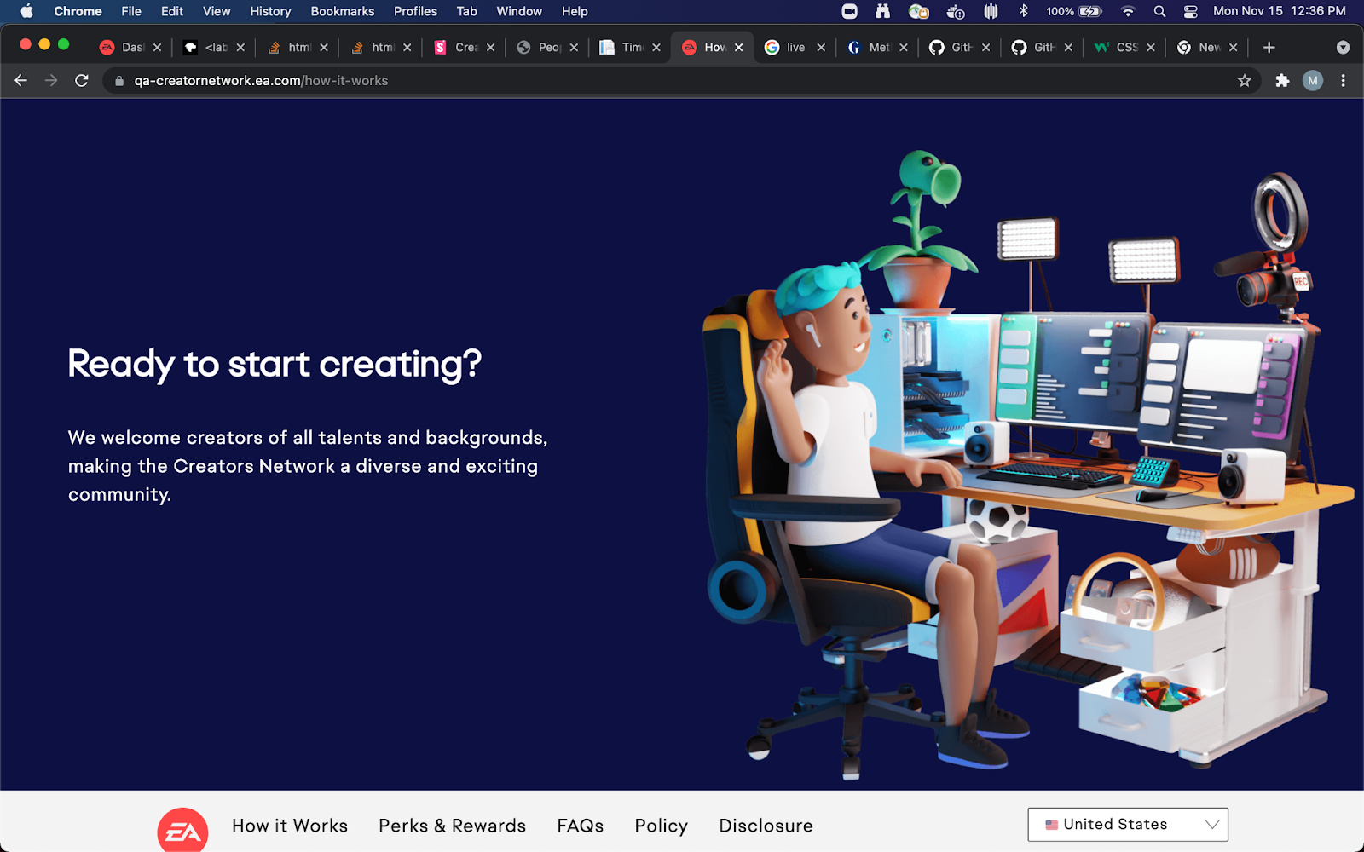Image resolution: width=1364 pixels, height=852 pixels.
Task: Click the creator at desk illustration
Action: [x=1027, y=464]
